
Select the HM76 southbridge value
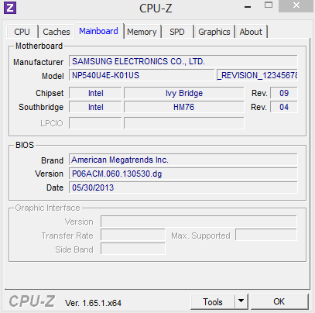coord(184,107)
